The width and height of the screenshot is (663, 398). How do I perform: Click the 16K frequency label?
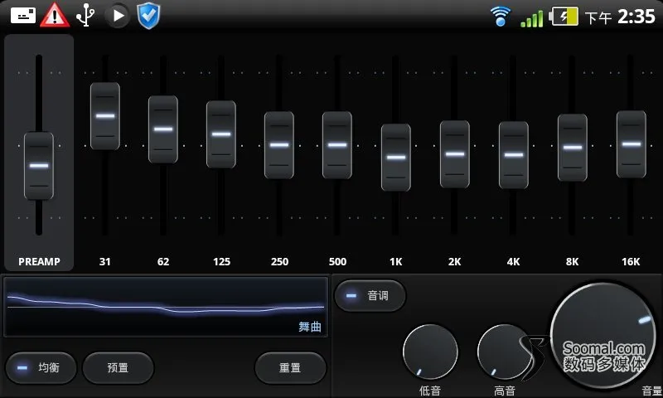coord(631,262)
